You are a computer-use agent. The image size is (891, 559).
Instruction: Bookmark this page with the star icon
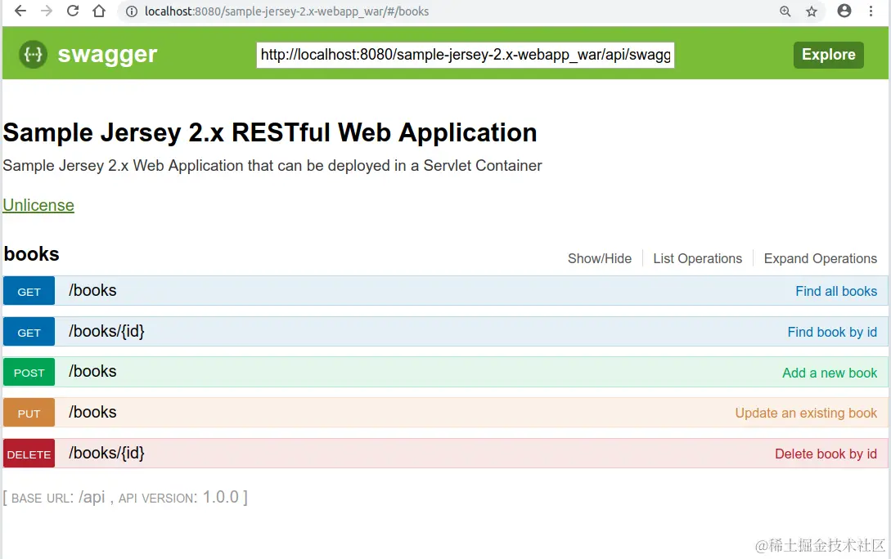812,11
